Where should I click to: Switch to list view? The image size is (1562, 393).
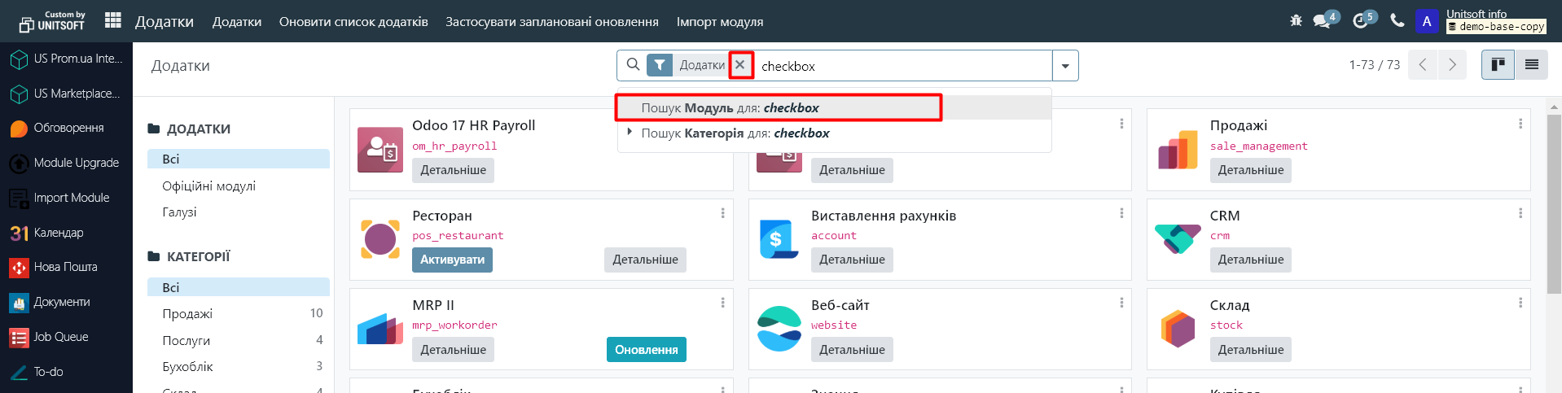coord(1532,65)
